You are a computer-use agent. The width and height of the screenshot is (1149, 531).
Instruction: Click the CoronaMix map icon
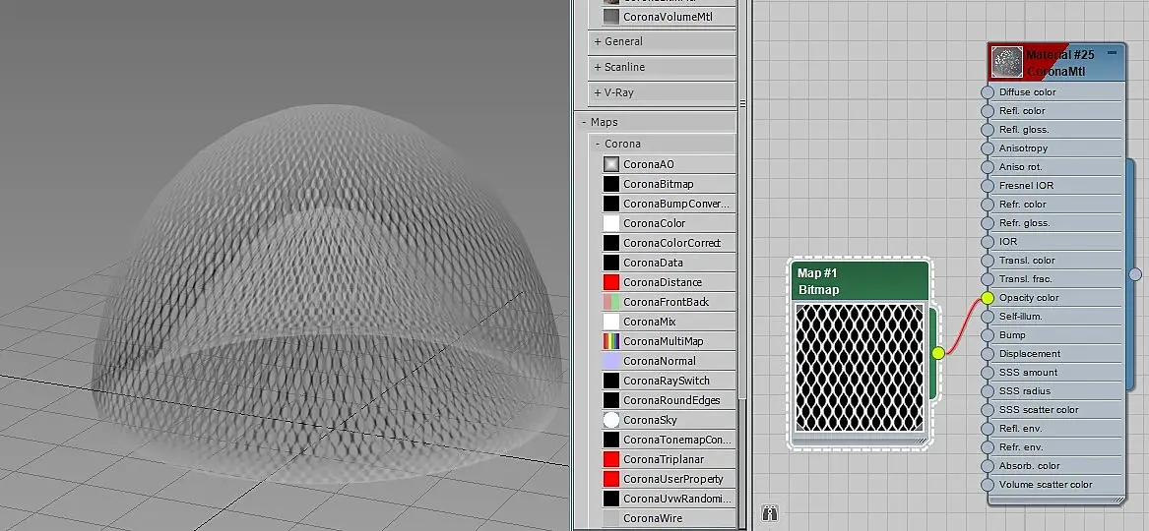(x=611, y=322)
